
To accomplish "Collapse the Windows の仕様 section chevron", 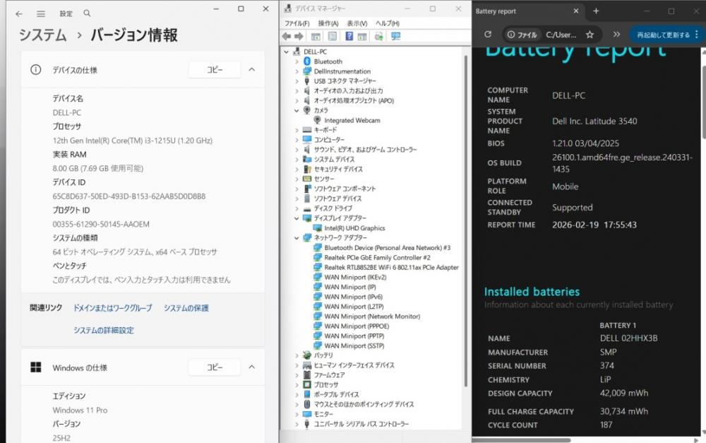I will point(252,367).
